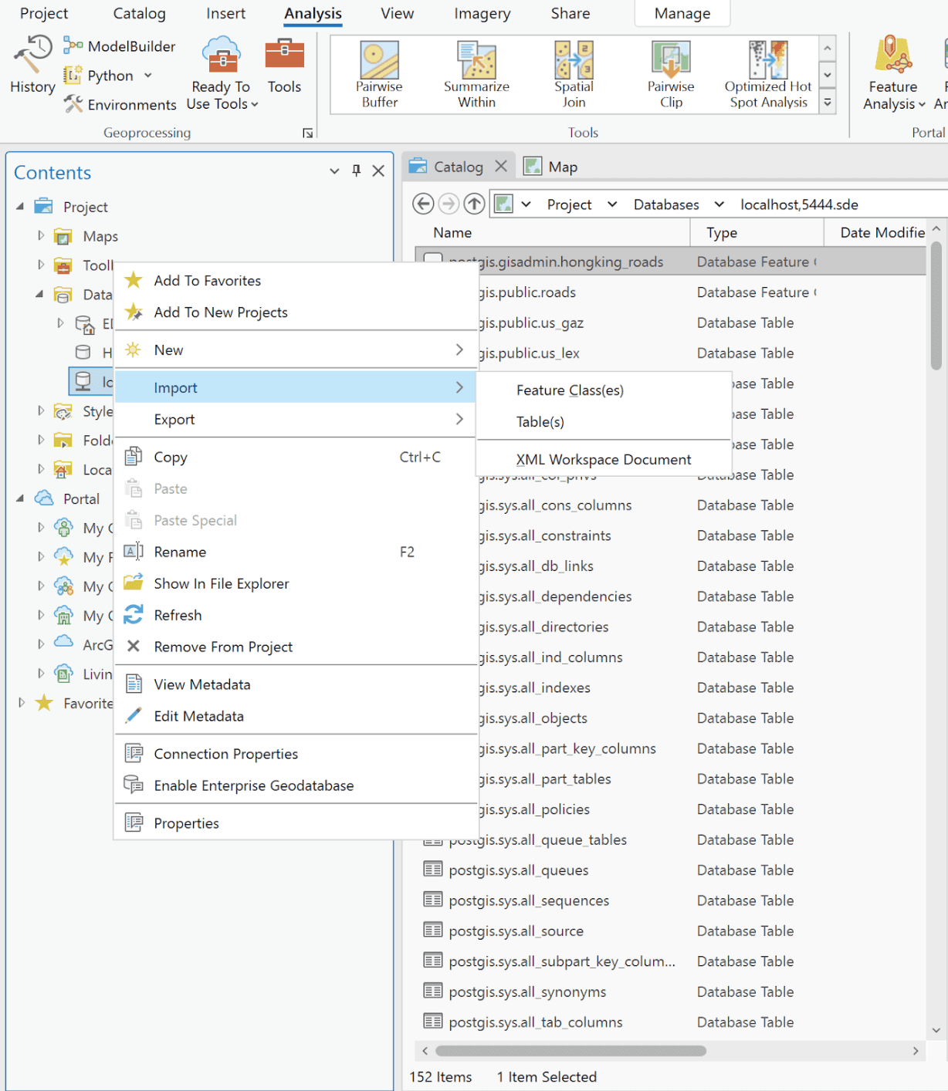948x1091 pixels.
Task: Open the Feature Analysis gallery
Action: tap(892, 73)
